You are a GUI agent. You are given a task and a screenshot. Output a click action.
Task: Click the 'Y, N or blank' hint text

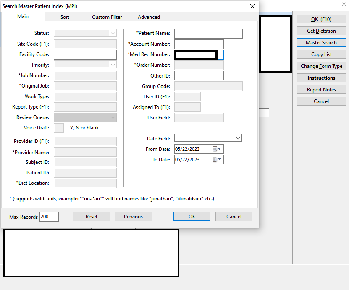(x=84, y=128)
